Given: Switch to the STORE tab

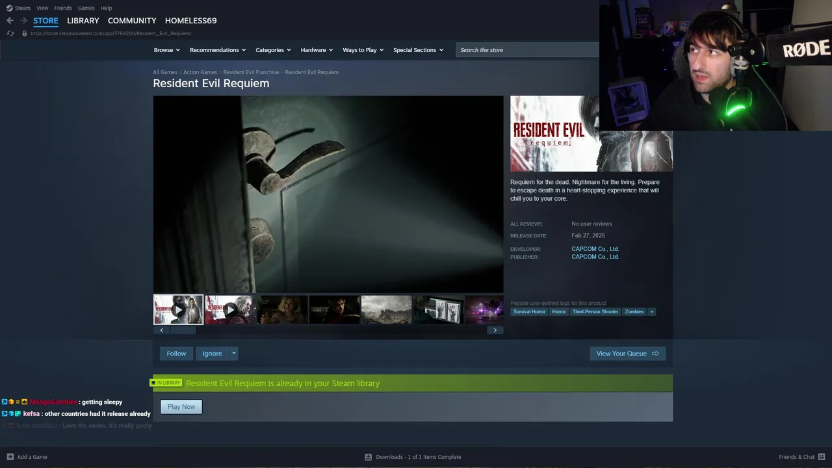Looking at the screenshot, I should (x=45, y=21).
